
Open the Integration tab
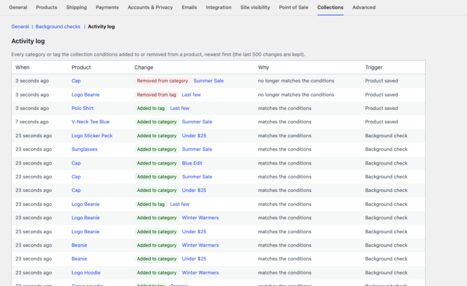point(218,7)
